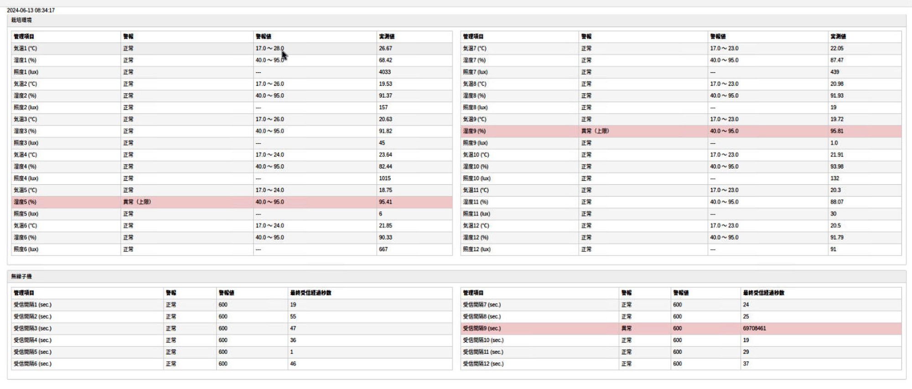Select the 照度9 value 1.0

(x=834, y=143)
